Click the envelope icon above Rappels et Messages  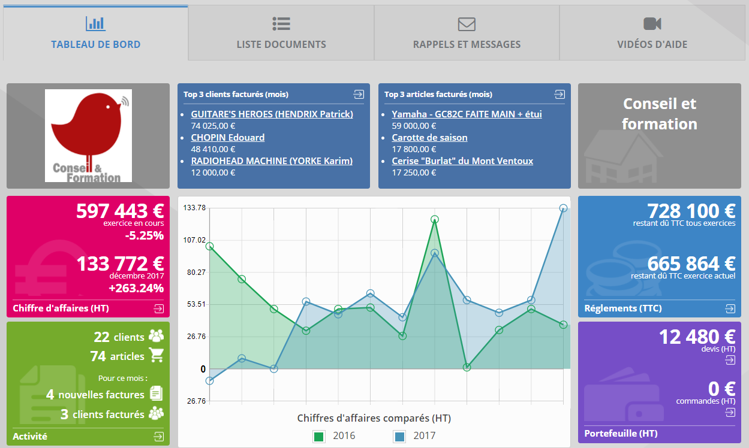pos(467,24)
